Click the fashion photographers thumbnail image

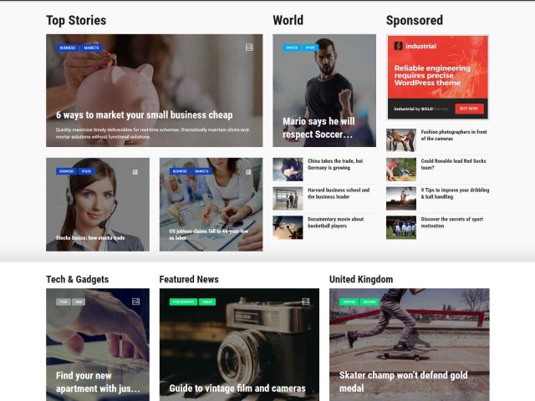[401, 140]
